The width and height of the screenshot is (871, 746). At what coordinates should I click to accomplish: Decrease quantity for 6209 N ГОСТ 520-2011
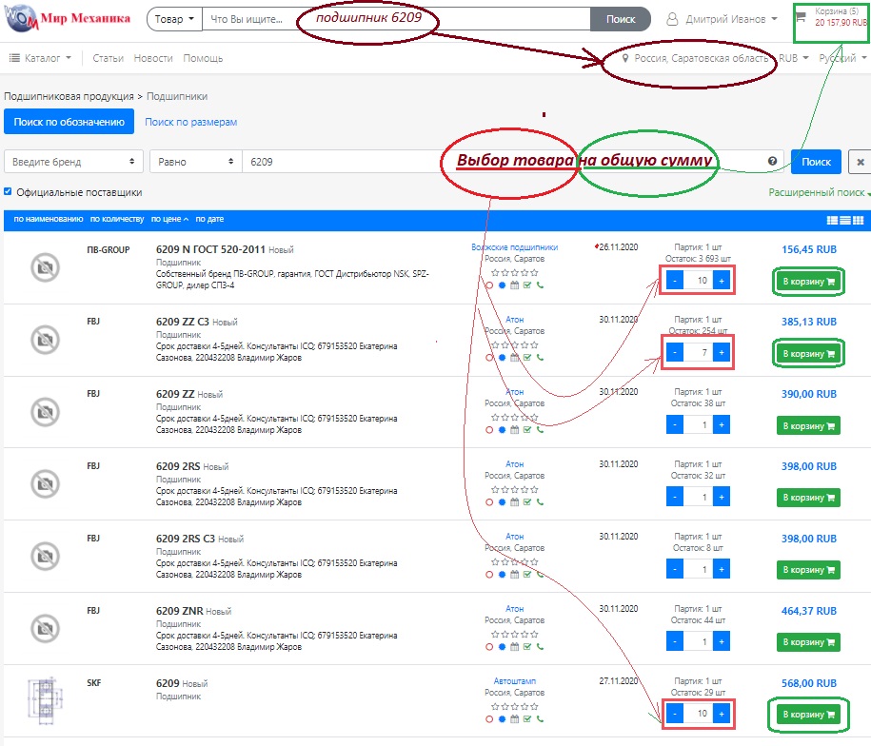[674, 281]
